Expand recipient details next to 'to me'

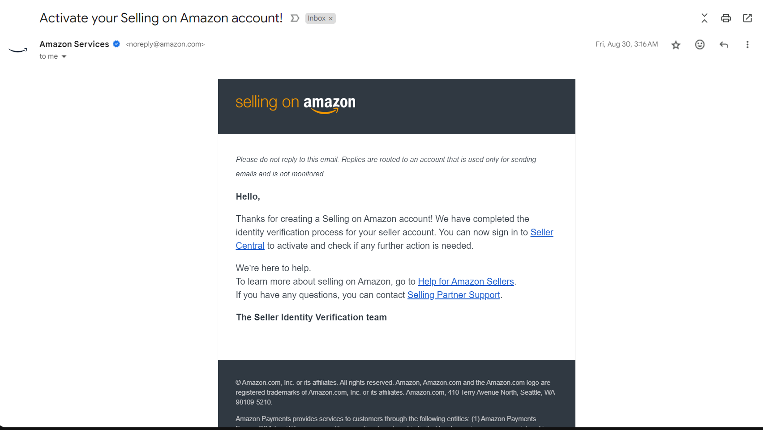[64, 56]
